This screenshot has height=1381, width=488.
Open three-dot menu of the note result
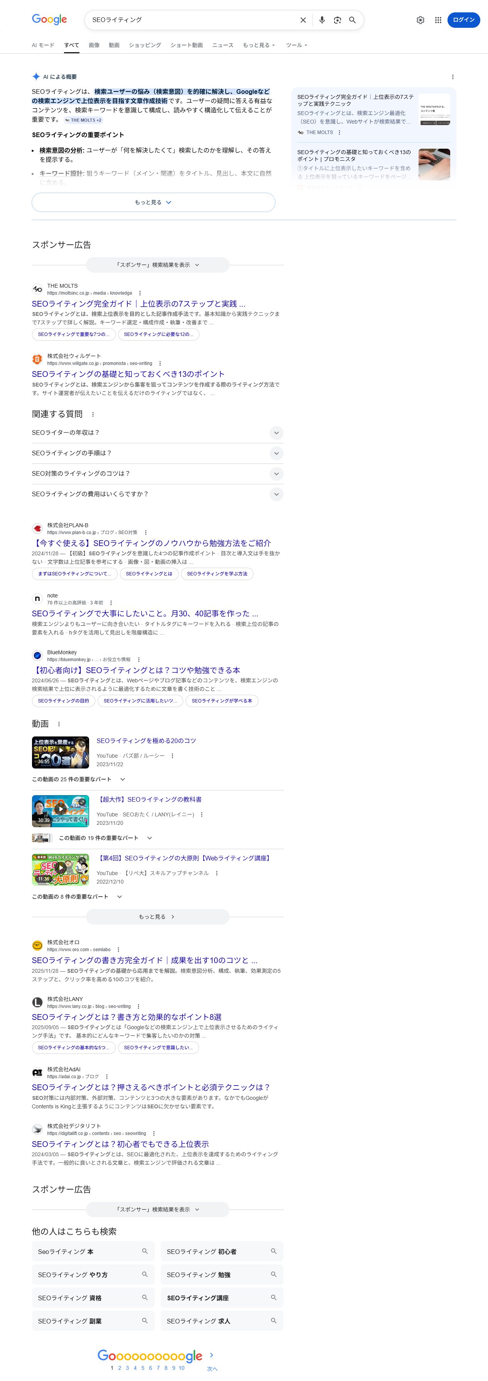coord(111,603)
